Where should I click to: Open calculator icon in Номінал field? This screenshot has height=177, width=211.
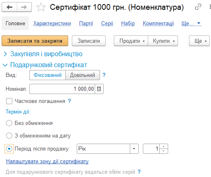coord(99,89)
